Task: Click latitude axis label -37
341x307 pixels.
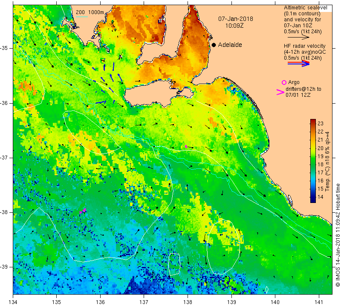Action: tap(4, 157)
